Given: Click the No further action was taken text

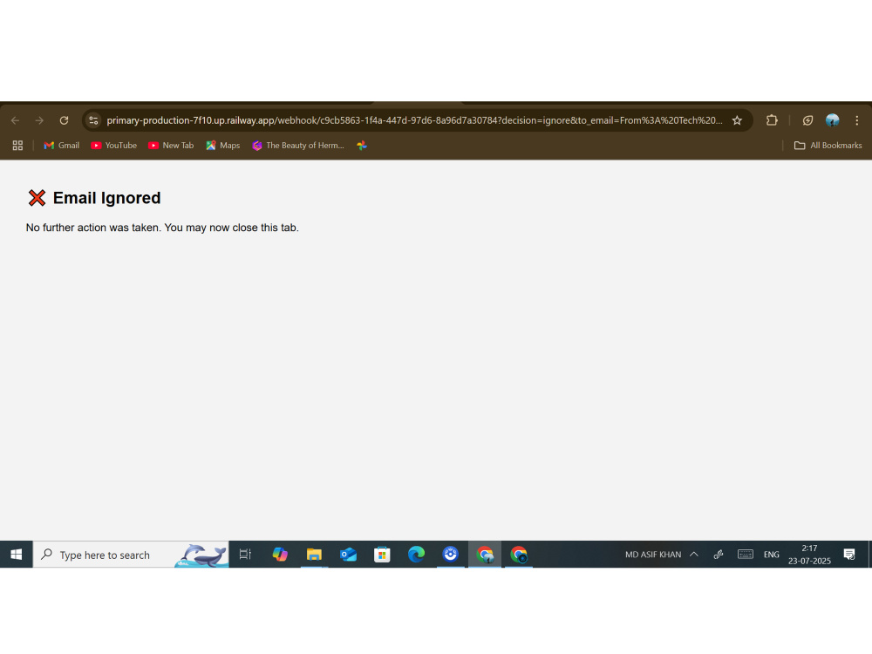Looking at the screenshot, I should 162,228.
